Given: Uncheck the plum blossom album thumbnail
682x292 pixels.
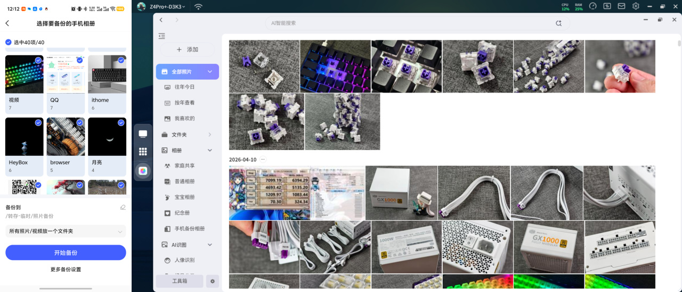Looking at the screenshot, I should 79,185.
